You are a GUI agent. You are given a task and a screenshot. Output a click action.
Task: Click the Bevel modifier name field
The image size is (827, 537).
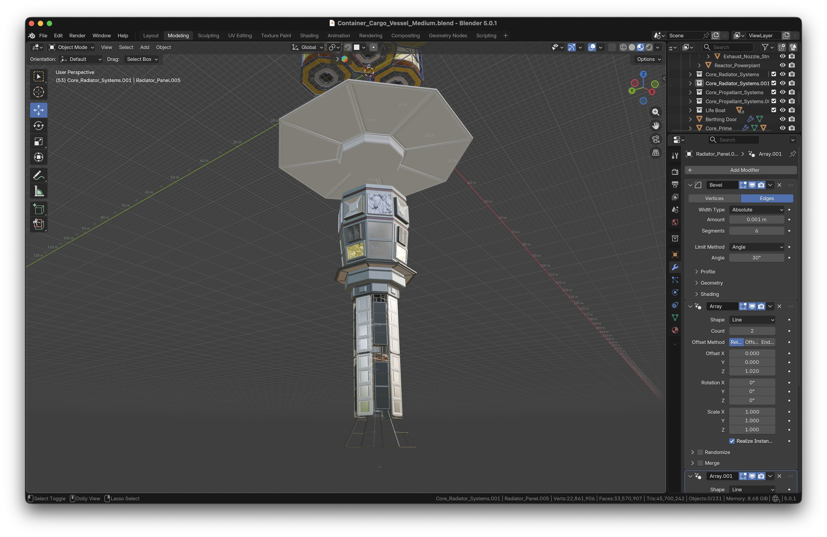click(722, 185)
